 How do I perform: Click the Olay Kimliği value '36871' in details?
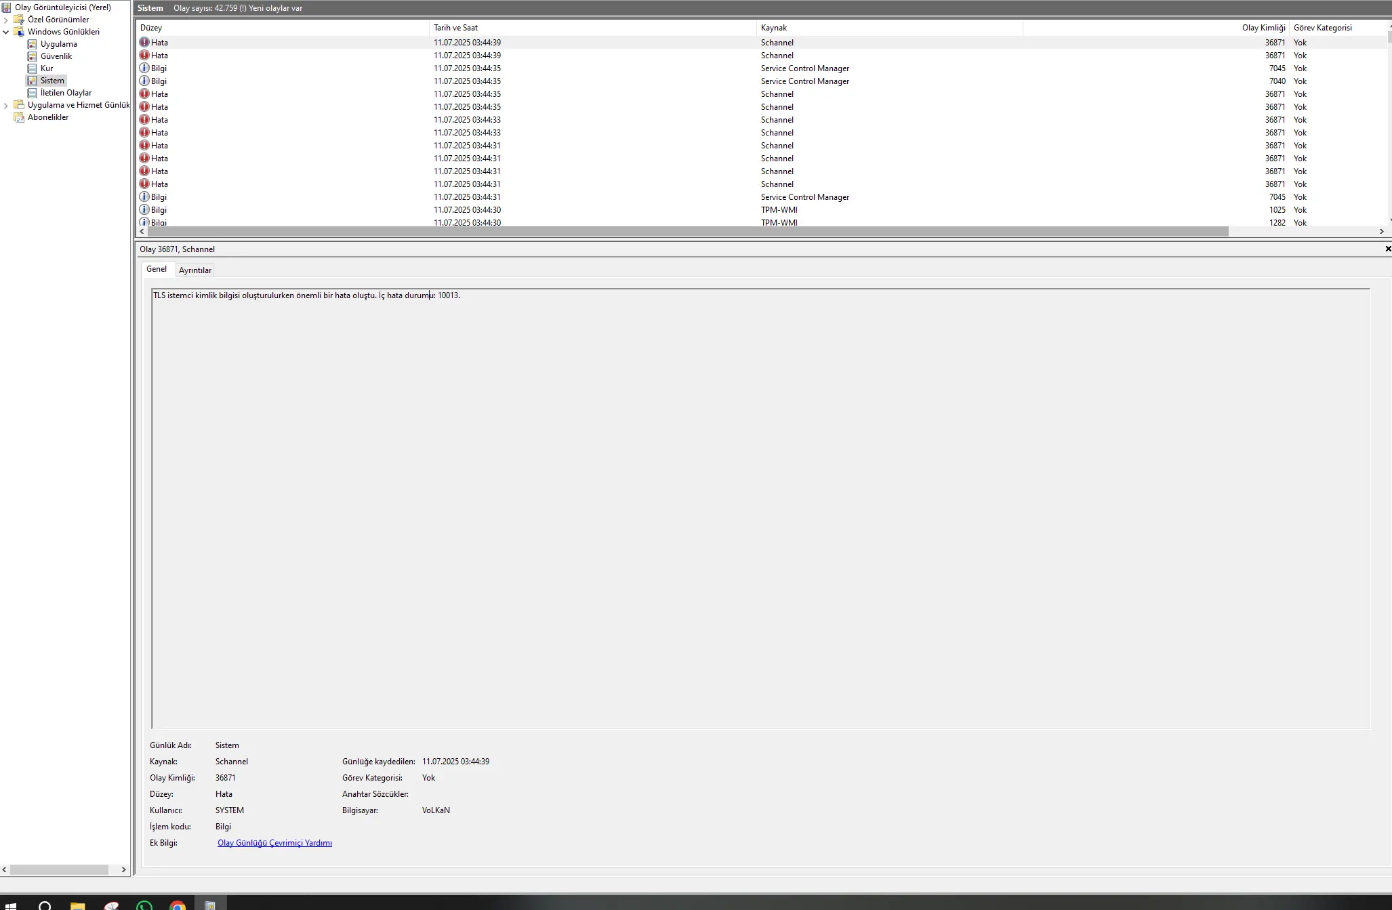coord(226,778)
